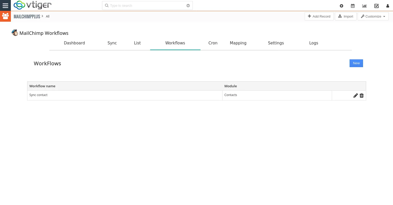Screen dimensions: 393x205
Task: Open the reports chart icon
Action: coord(364,6)
